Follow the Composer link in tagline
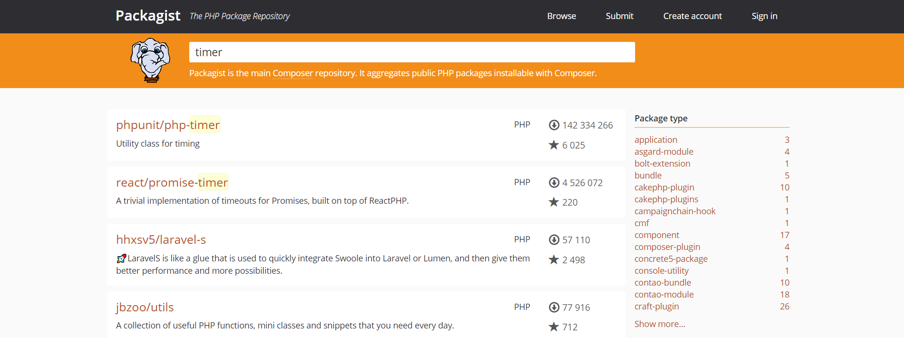The width and height of the screenshot is (904, 338). 292,73
